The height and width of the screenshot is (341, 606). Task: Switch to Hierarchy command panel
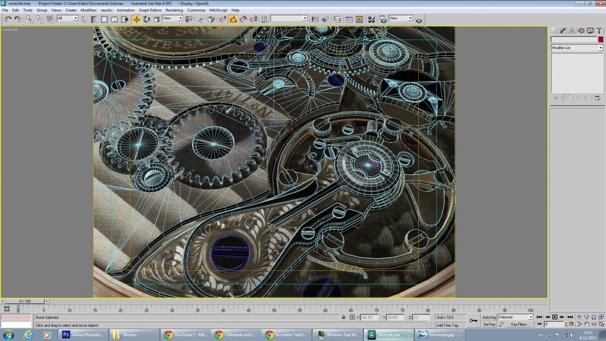point(572,31)
